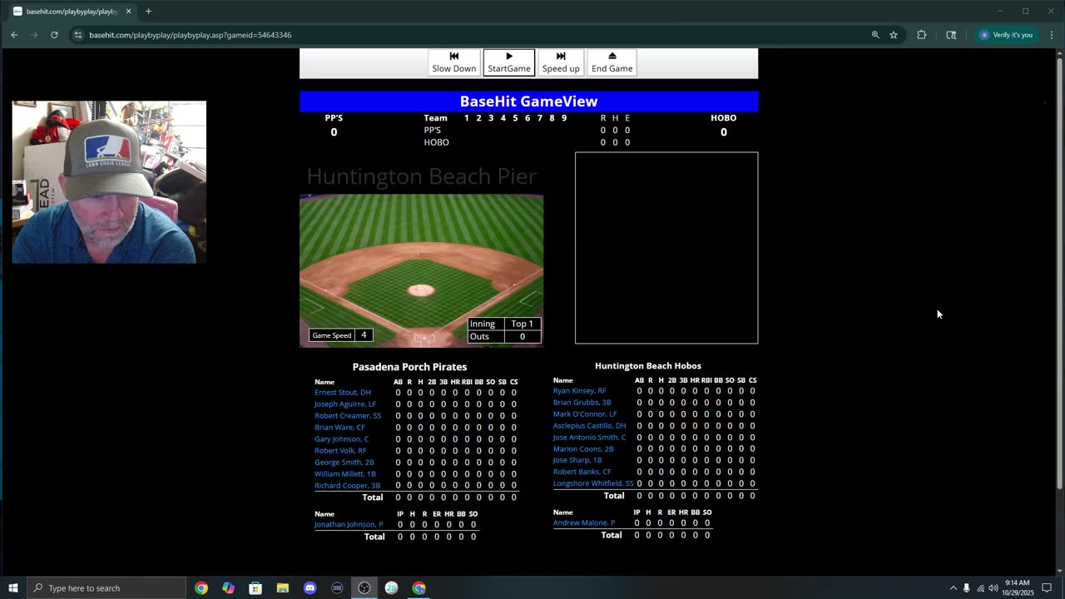Click the microphone tray icon
This screenshot has width=1065, height=599.
967,588
